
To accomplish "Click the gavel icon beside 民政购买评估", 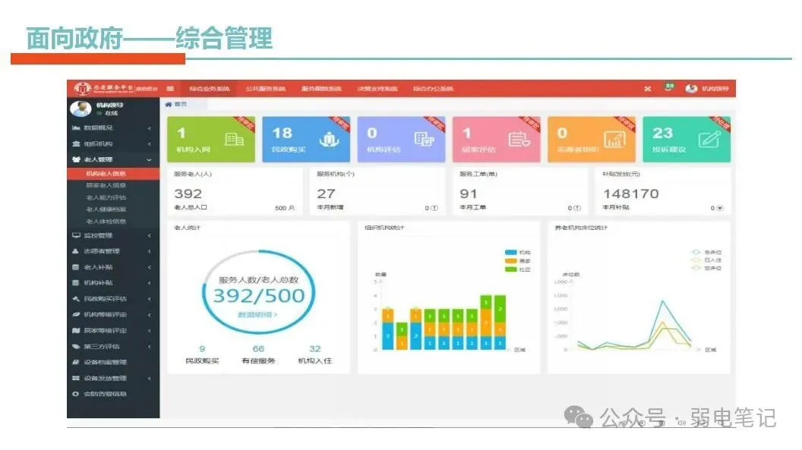I will tap(76, 299).
